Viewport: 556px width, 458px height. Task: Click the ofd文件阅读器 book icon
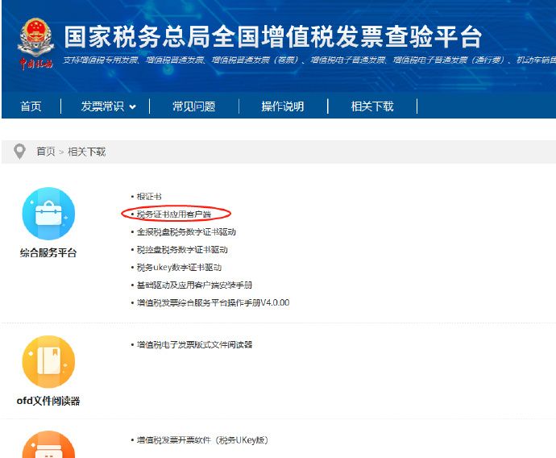click(x=48, y=361)
